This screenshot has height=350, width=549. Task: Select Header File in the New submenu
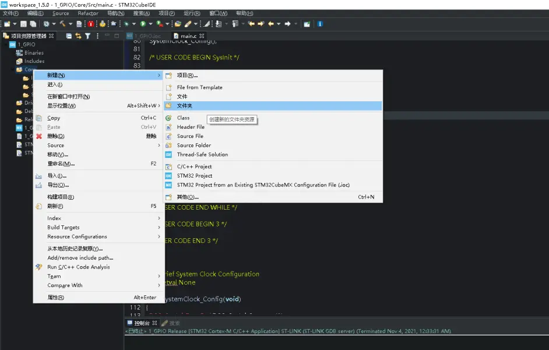(x=273, y=127)
